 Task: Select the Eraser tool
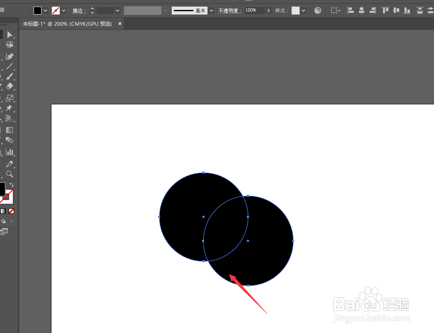tap(10, 86)
